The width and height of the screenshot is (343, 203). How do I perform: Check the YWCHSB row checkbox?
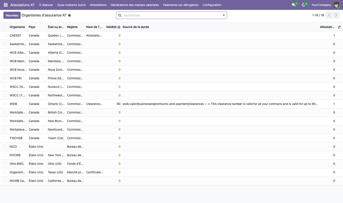[5, 138]
